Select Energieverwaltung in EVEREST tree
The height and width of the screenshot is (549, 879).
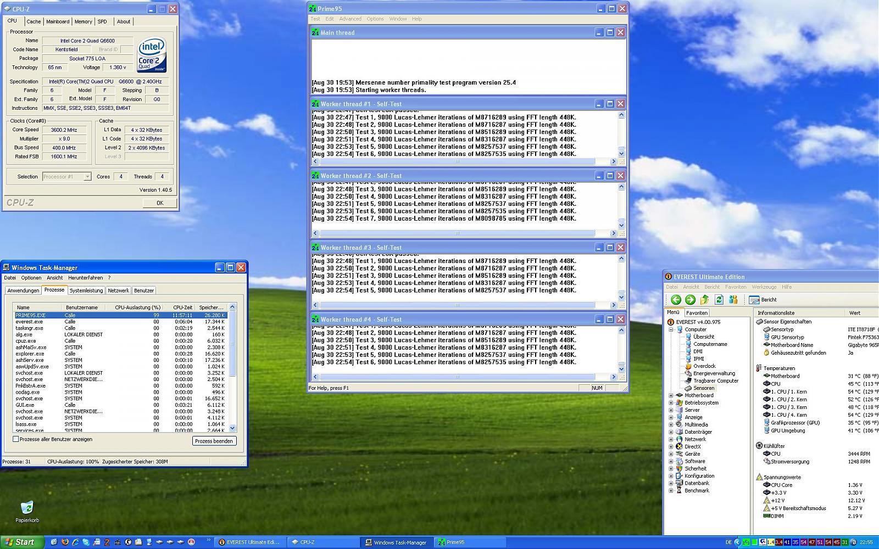click(x=709, y=373)
